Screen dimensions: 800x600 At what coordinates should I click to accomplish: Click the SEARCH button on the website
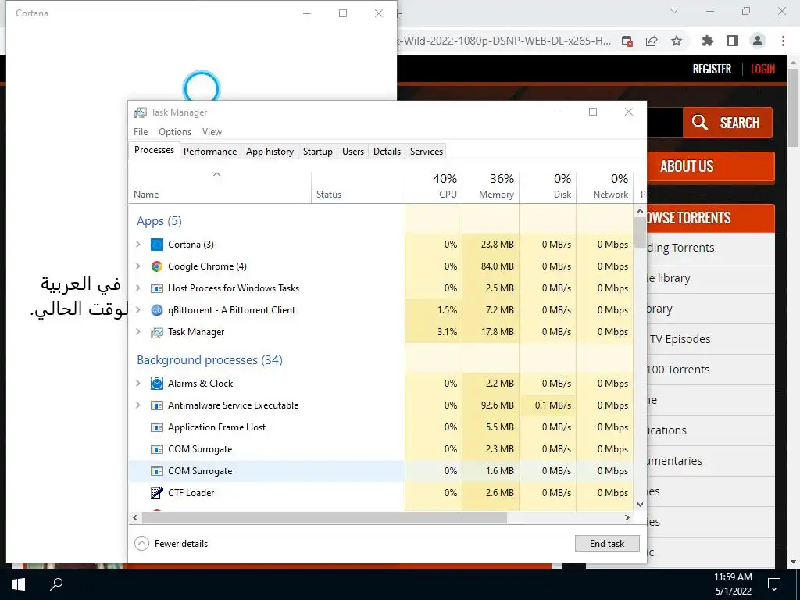[x=727, y=123]
